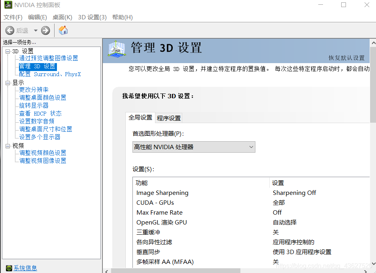Open the 文件(F) menu
The image size is (376, 273).
pyautogui.click(x=13, y=17)
